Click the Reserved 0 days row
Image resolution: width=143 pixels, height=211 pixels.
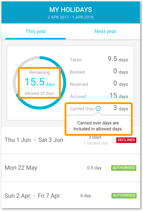tap(99, 84)
